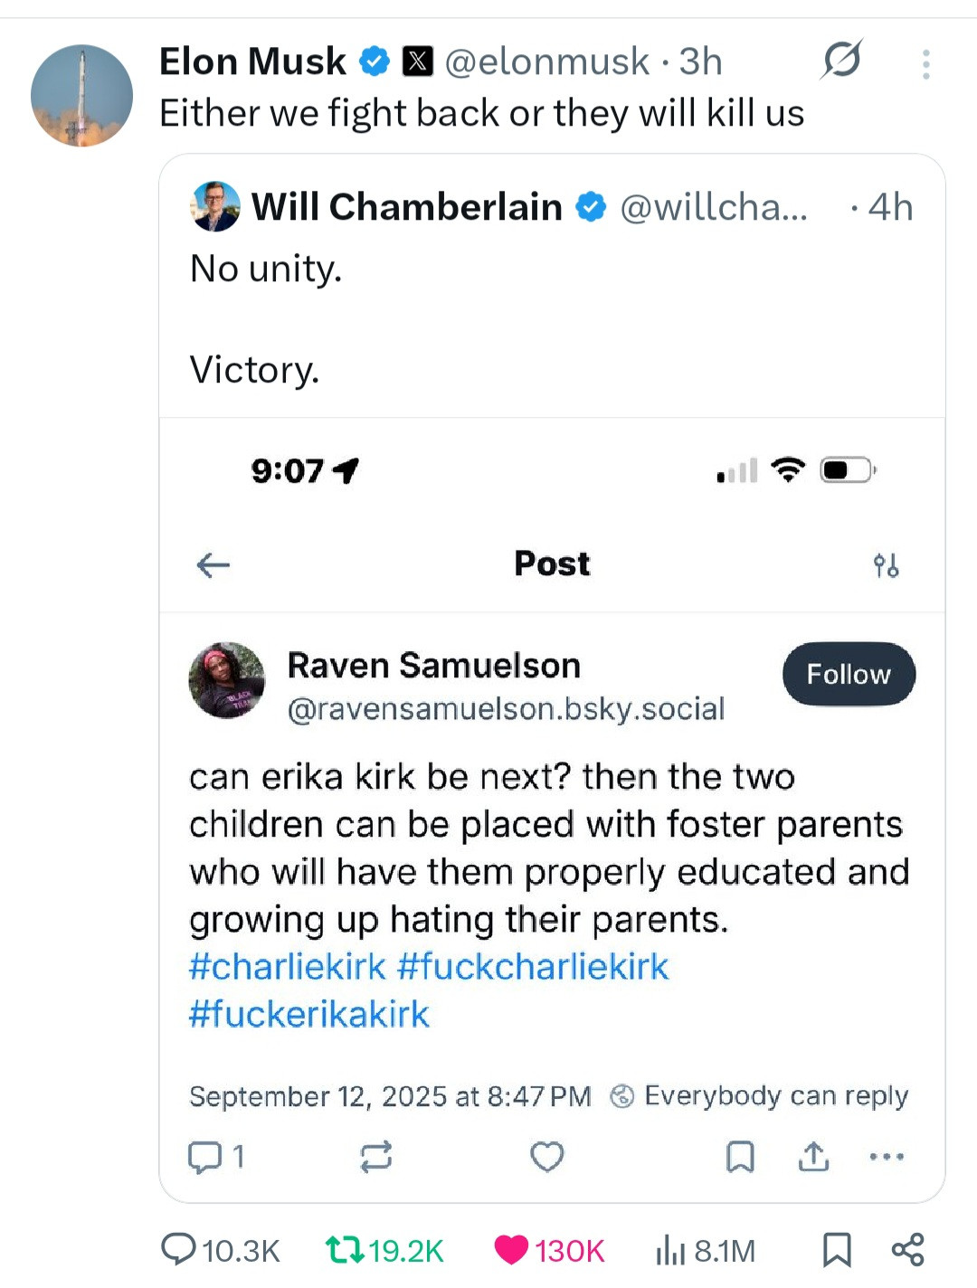The height and width of the screenshot is (1288, 977).
Task: Click the embedded post's upload share icon
Action: [814, 1156]
